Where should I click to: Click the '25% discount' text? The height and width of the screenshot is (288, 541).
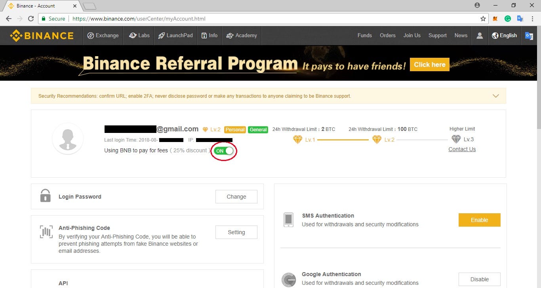point(190,150)
